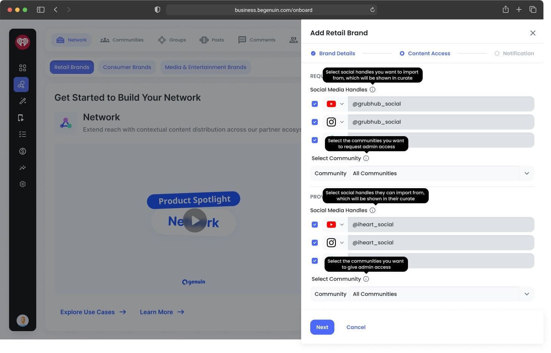
Task: Click the YouTube @iheart_social handle field
Action: click(441, 225)
